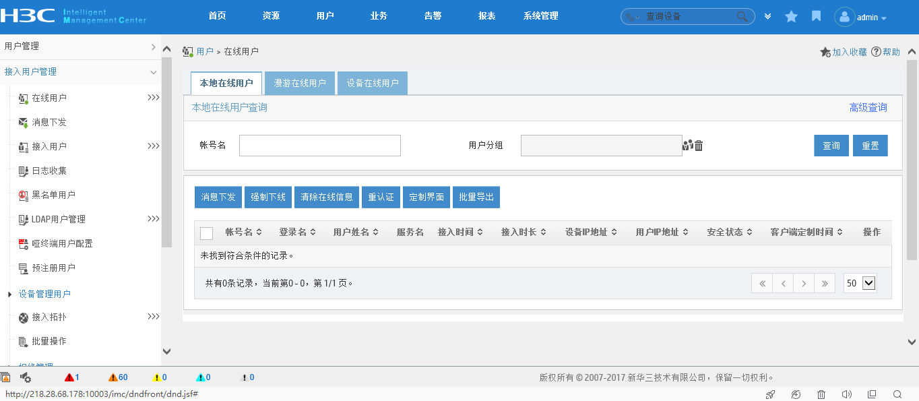
Task: Click the browser volume speaker icon
Action: tap(847, 394)
